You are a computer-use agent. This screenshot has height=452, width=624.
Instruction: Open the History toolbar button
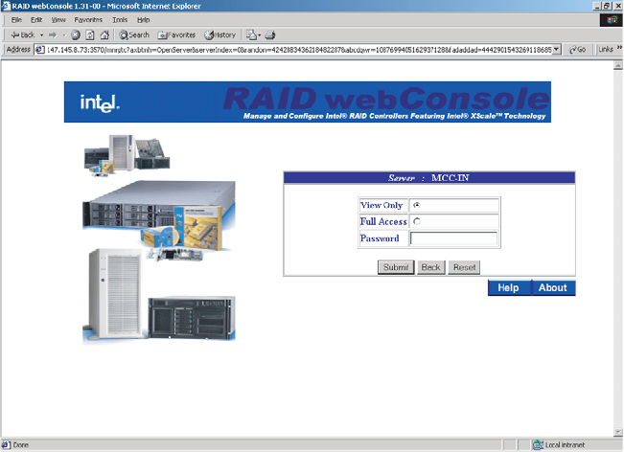coord(220,35)
